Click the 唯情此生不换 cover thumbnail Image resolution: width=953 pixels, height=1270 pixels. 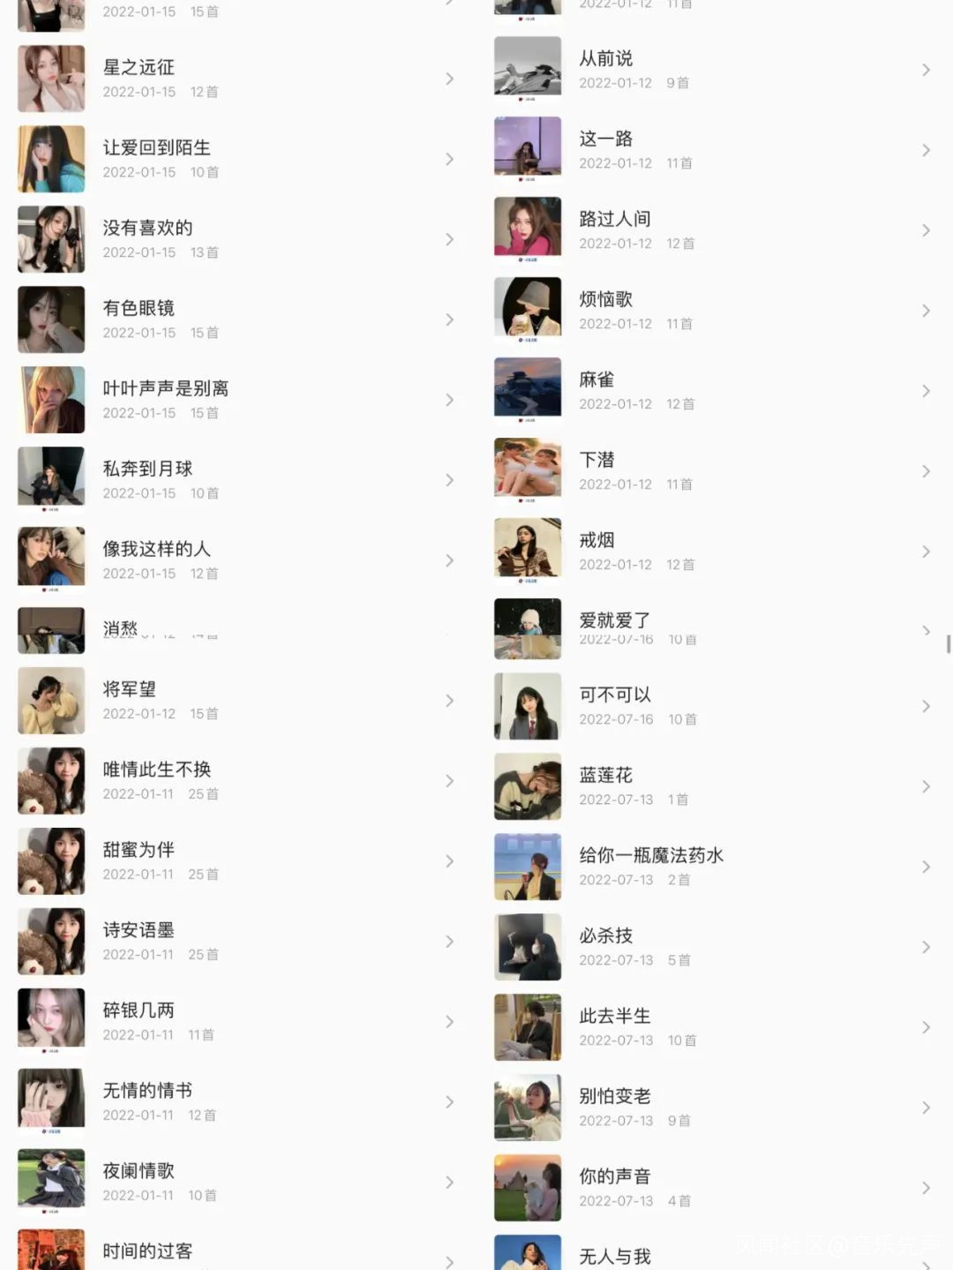point(51,781)
